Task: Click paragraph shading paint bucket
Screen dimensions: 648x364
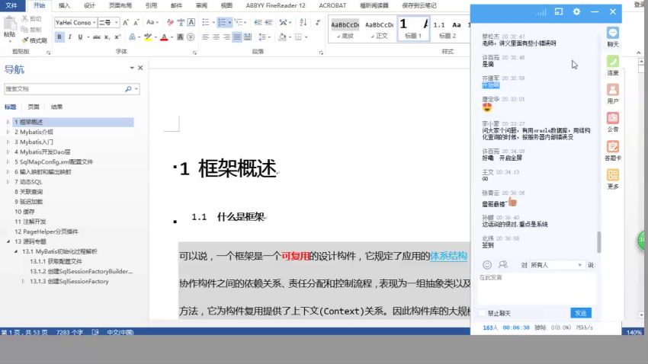Action: tap(282, 37)
